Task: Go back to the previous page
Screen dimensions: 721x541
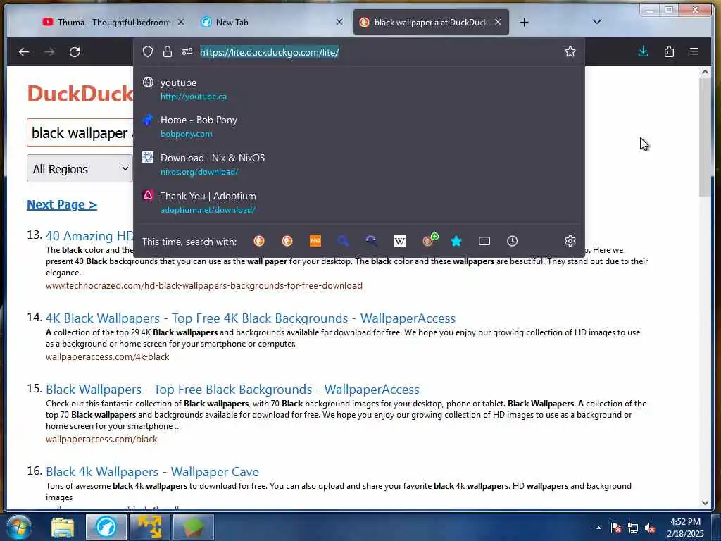Action: (24, 52)
